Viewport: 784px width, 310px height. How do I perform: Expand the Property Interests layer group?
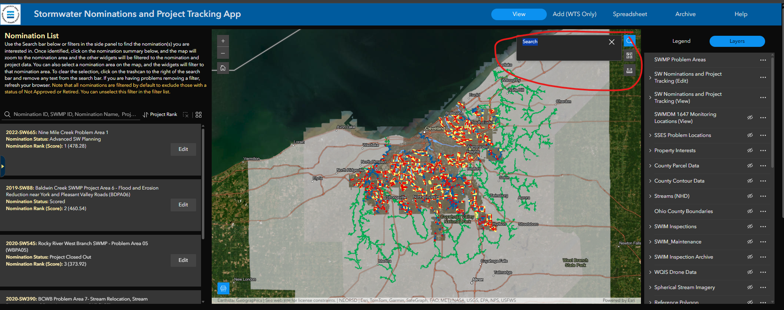[650, 150]
